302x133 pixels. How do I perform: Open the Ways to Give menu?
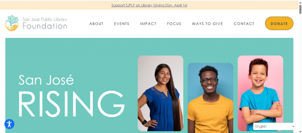coord(207,24)
